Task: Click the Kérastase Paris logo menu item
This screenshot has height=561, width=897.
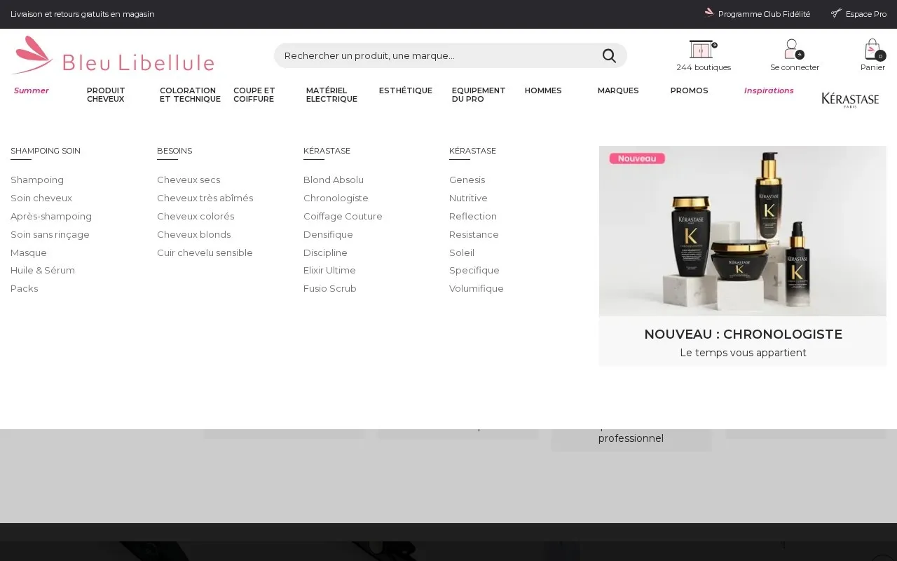Action: click(850, 100)
